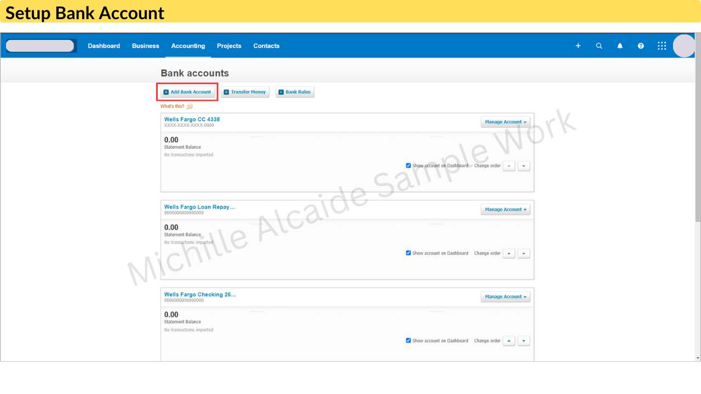Screen dimensions: 701x394
Task: Open the search magnifier icon
Action: 599,46
